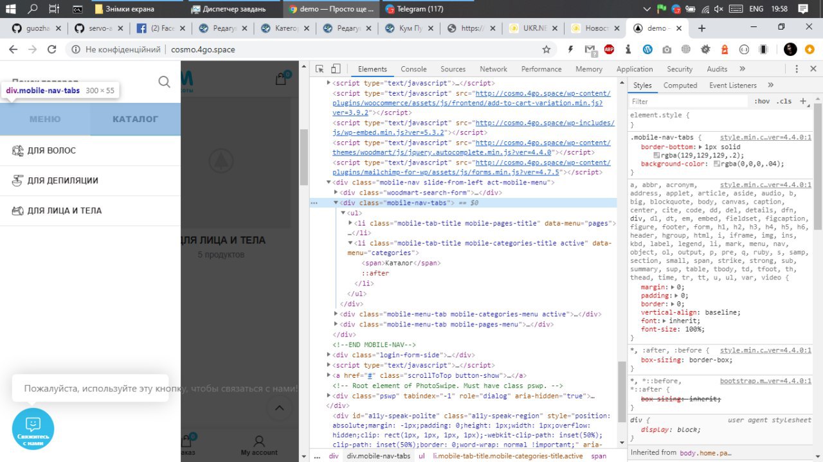Select the КАТАЛОГ tab in mobile nav
This screenshot has width=823, height=462.
point(136,119)
